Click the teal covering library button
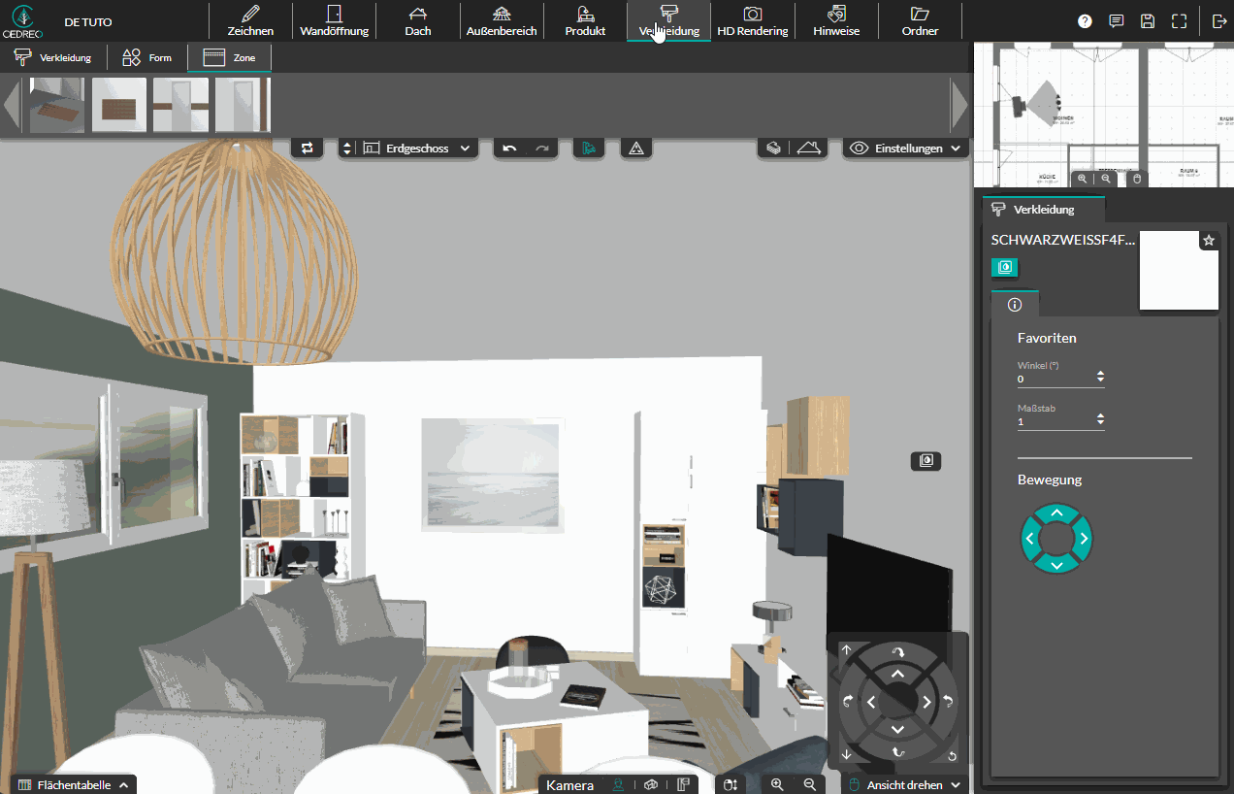The width and height of the screenshot is (1234, 794). pos(1004,267)
